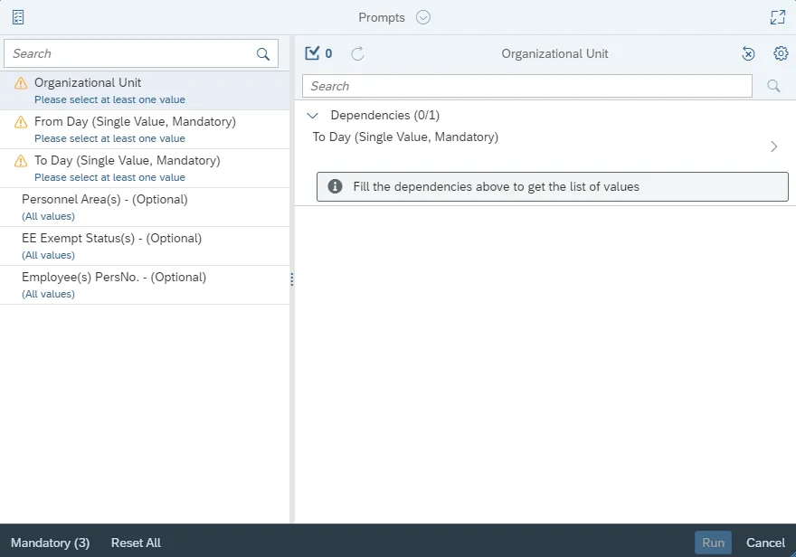This screenshot has width=796, height=557.
Task: Click the left panel prompt Search field
Action: (x=131, y=54)
